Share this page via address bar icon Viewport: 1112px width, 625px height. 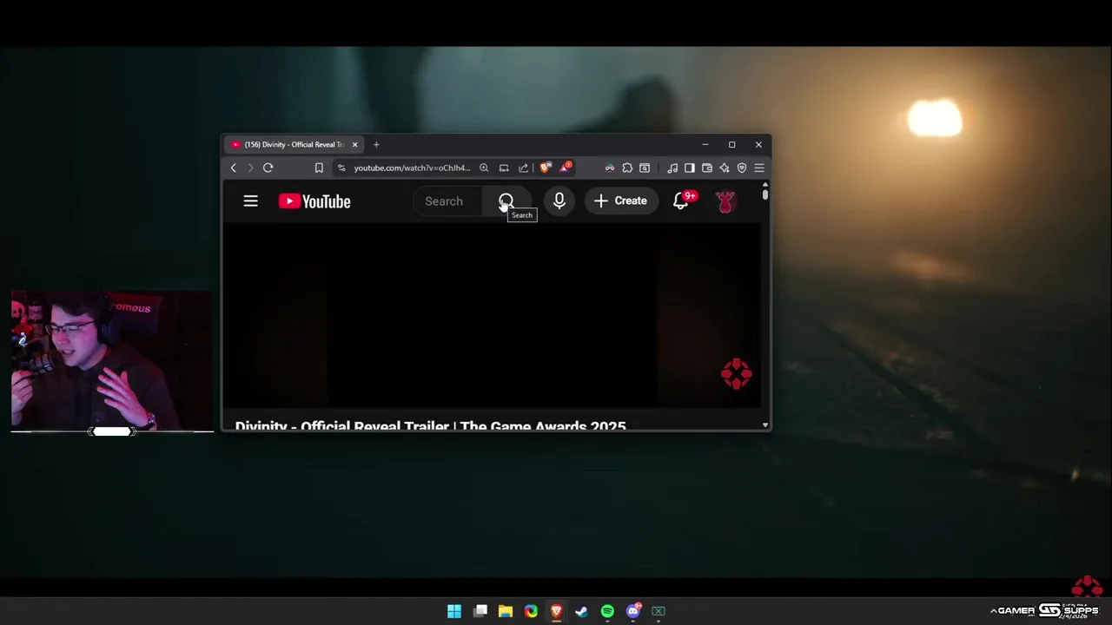point(523,168)
